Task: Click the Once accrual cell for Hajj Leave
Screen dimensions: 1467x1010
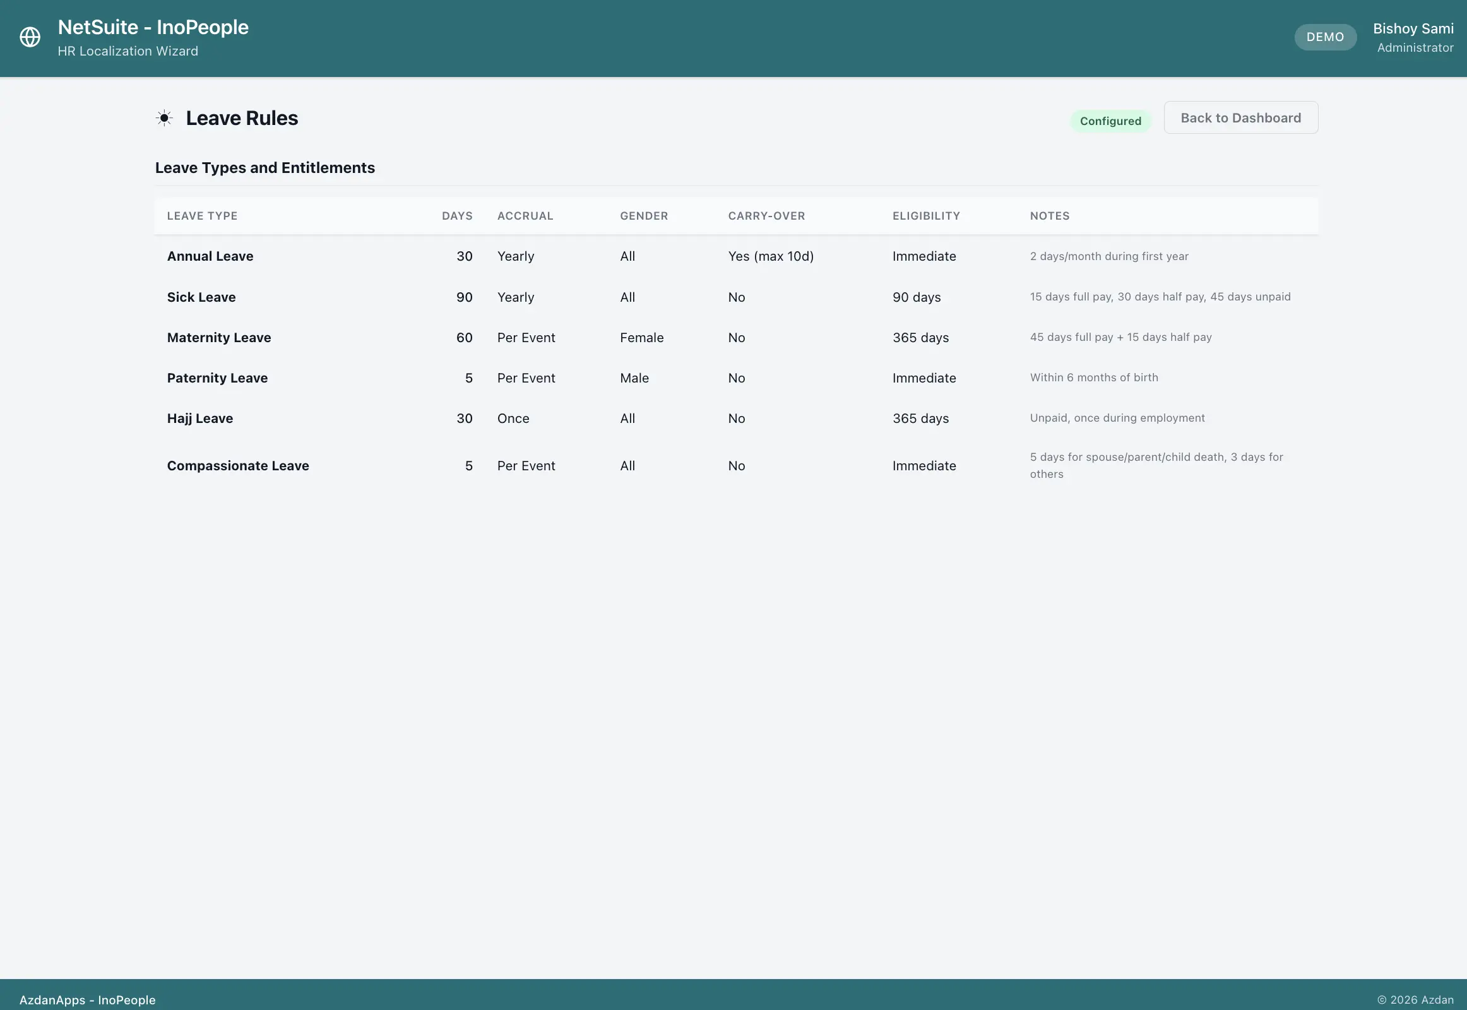Action: 513,419
